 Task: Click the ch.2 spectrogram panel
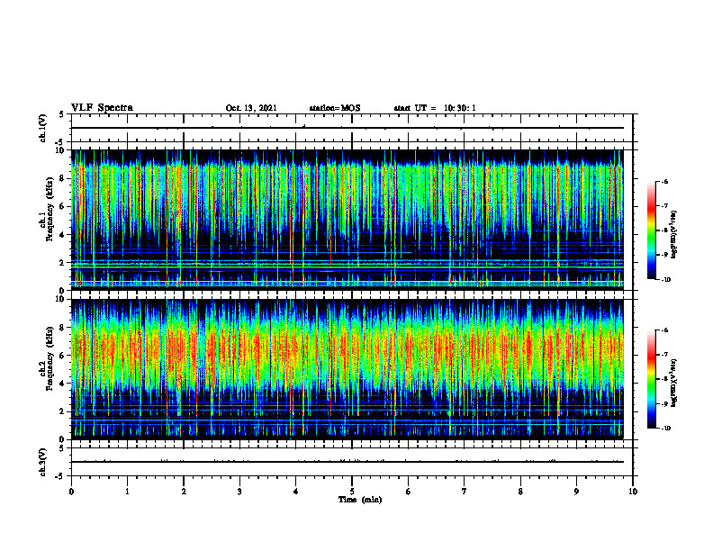click(x=347, y=369)
